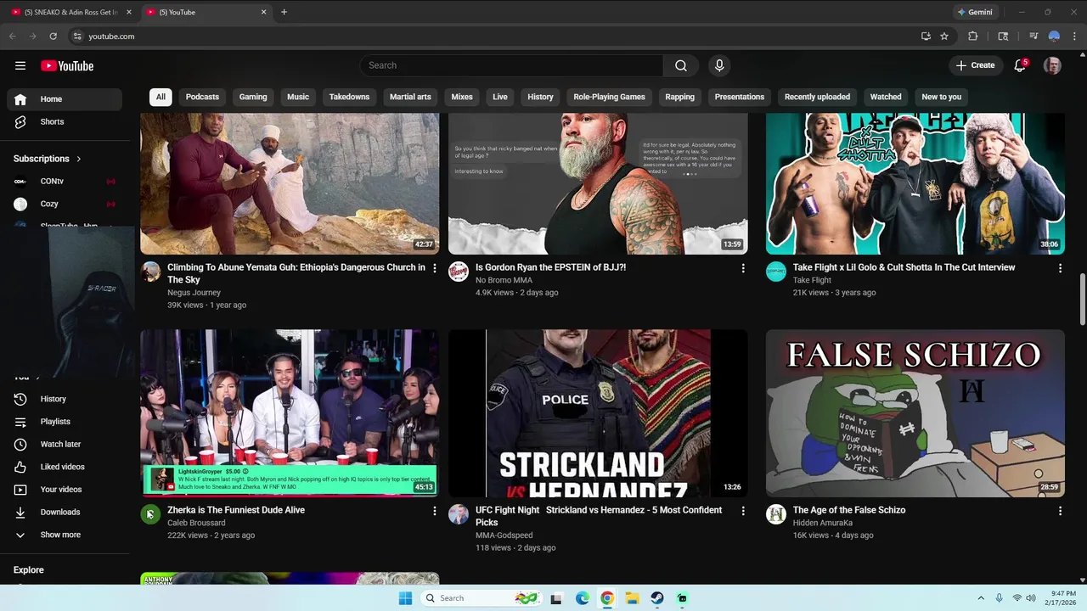
Task: Open options menu for Take Flight video
Action: pos(1060,268)
